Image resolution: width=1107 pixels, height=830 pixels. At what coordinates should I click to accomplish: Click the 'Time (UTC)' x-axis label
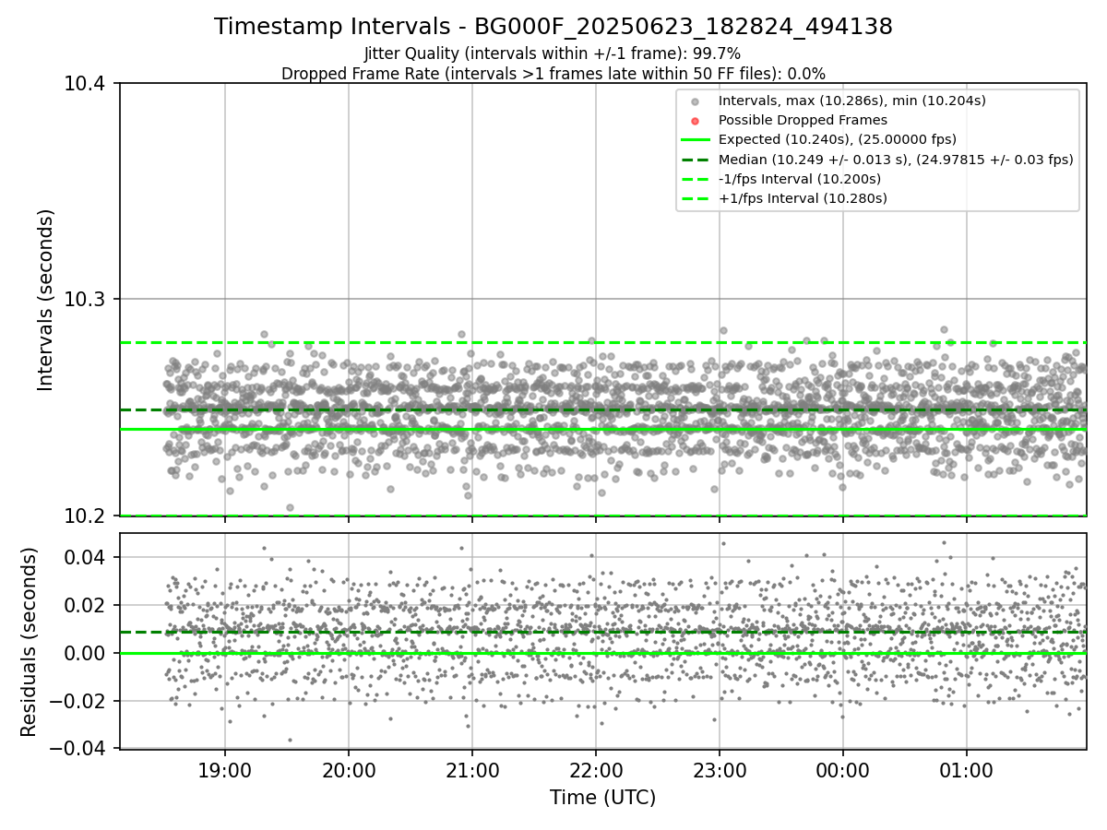point(602,798)
